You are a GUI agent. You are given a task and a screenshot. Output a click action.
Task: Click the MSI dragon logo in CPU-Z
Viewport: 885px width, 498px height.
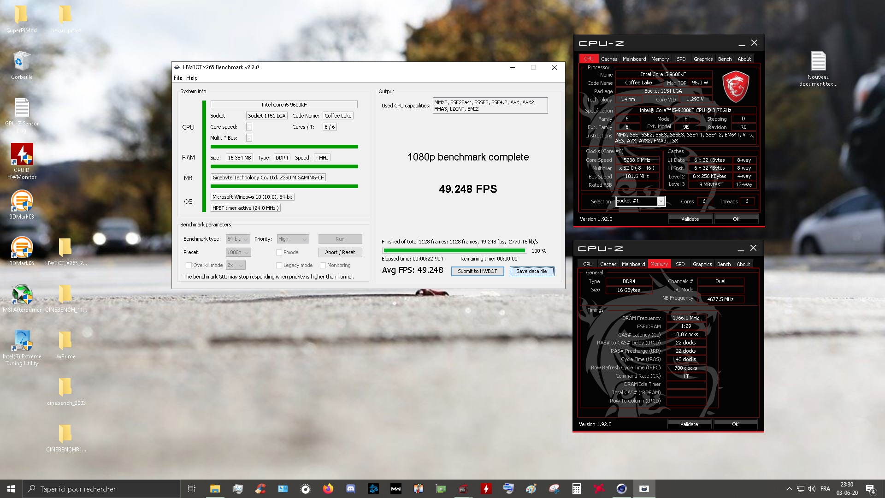point(736,86)
